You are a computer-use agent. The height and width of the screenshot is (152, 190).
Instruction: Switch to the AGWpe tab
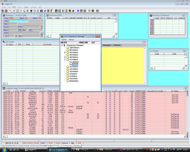click(x=117, y=45)
